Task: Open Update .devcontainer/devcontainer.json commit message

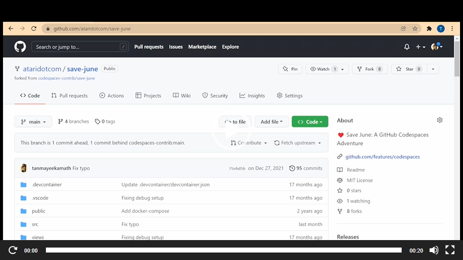Action: pyautogui.click(x=165, y=184)
